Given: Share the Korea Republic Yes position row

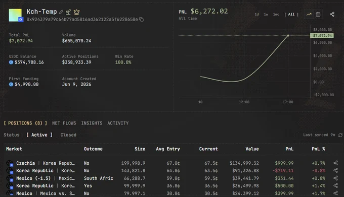Looking at the screenshot, I should coord(335,185).
